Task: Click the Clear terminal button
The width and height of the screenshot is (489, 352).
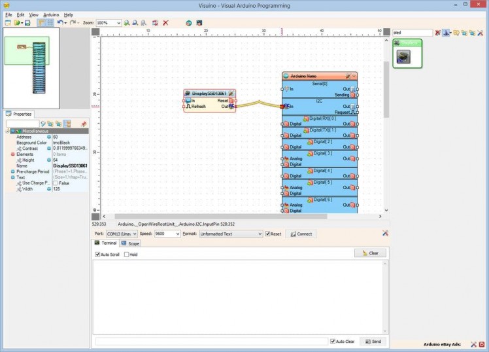Action: coord(370,253)
